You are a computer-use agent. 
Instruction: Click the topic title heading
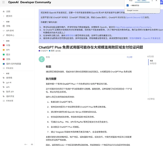tap(91, 47)
